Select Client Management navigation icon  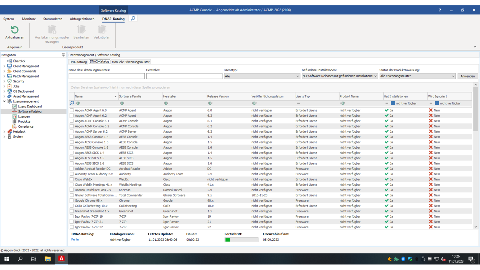[9, 66]
